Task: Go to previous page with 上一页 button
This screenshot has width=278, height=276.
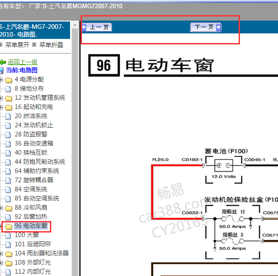Action: [x=97, y=27]
